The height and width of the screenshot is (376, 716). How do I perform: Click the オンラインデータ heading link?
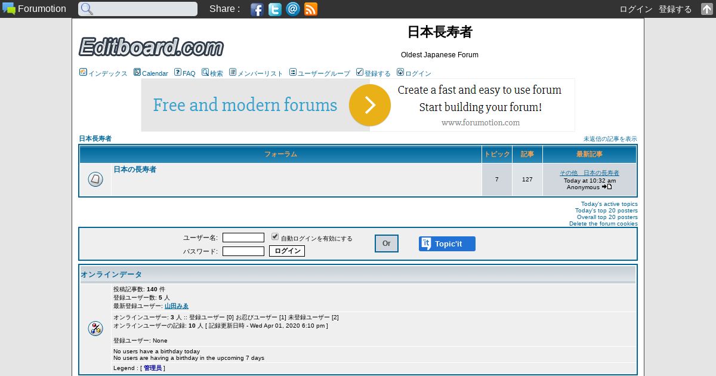[112, 275]
